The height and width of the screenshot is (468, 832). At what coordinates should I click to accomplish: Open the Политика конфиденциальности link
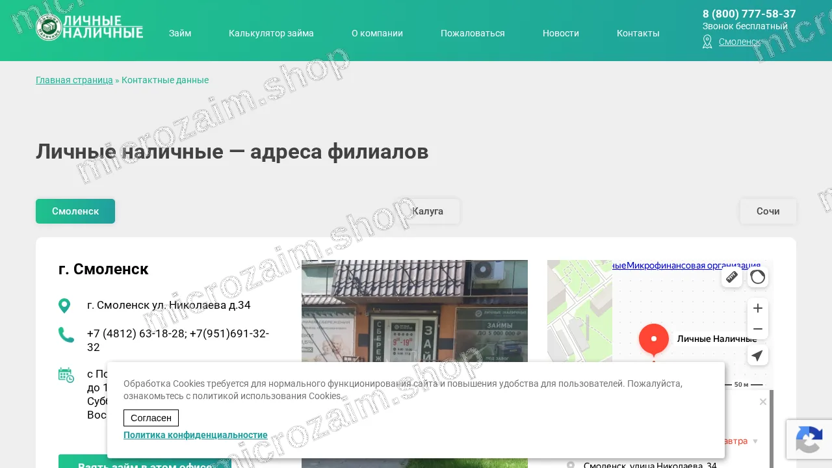pos(196,435)
